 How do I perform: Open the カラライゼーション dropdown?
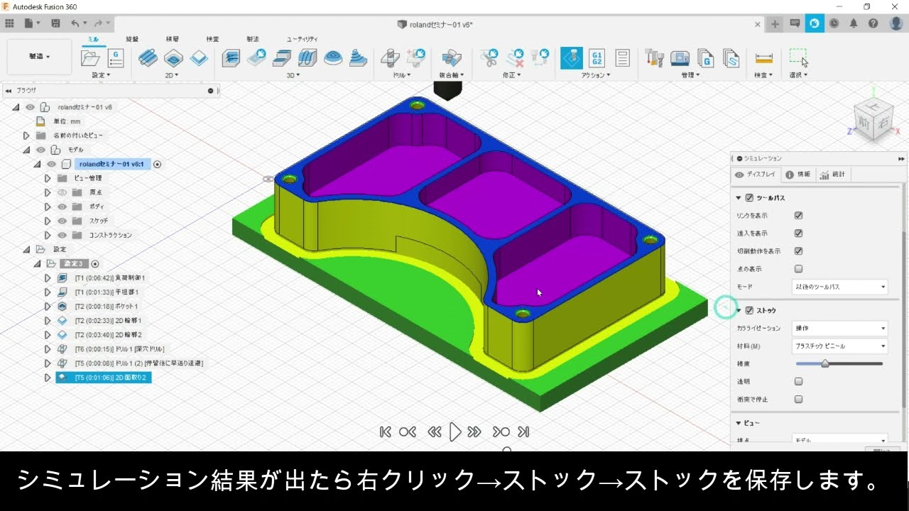(x=839, y=328)
